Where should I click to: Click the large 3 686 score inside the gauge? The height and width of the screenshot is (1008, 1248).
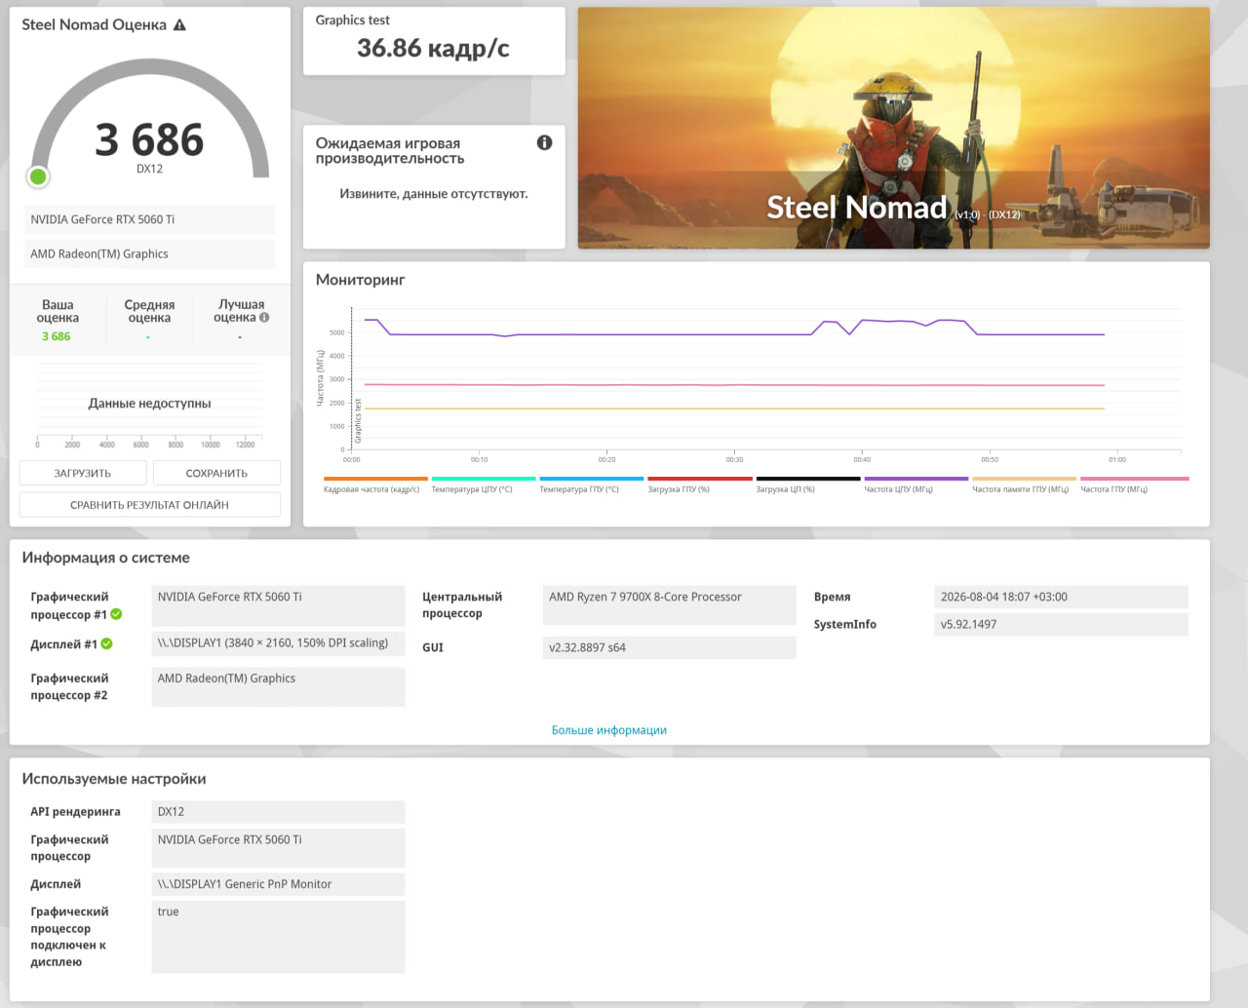tap(149, 139)
